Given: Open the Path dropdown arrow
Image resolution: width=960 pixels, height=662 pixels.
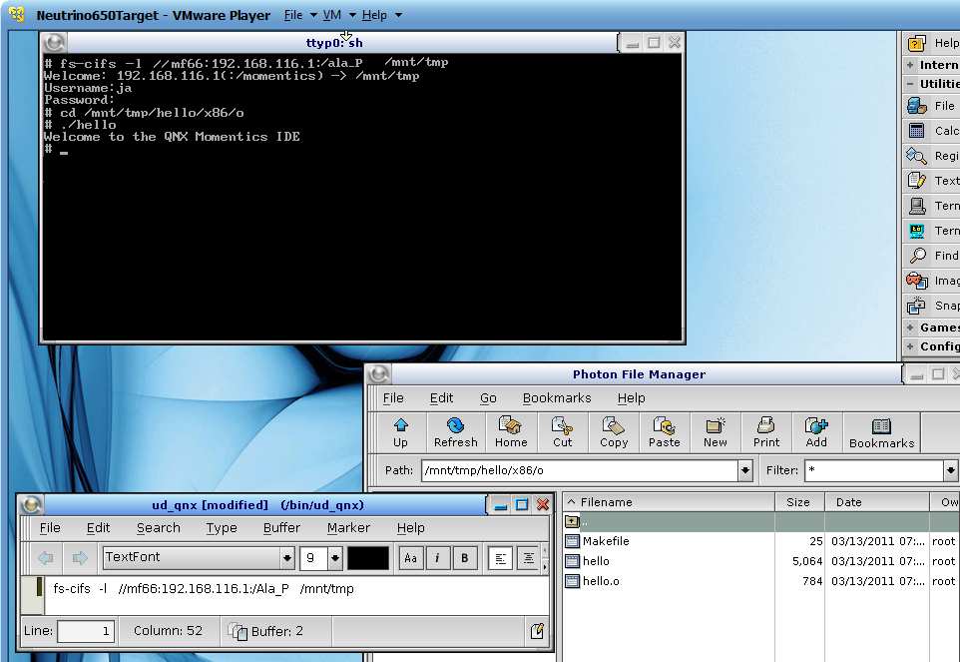Looking at the screenshot, I should (x=745, y=470).
